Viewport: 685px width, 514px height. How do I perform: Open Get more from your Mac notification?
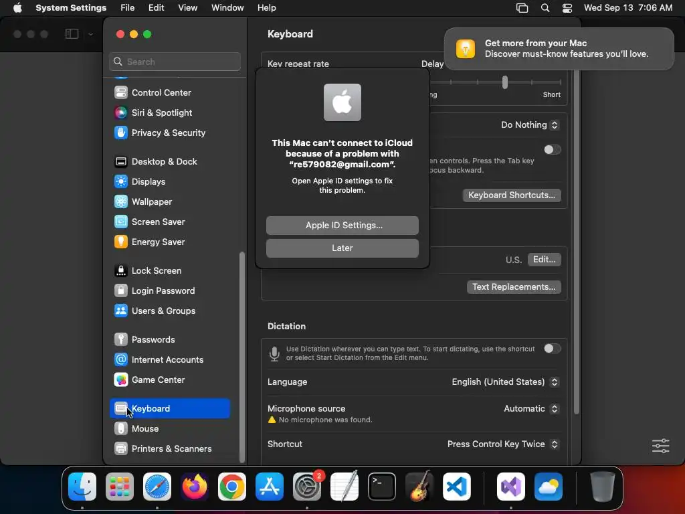tap(559, 49)
